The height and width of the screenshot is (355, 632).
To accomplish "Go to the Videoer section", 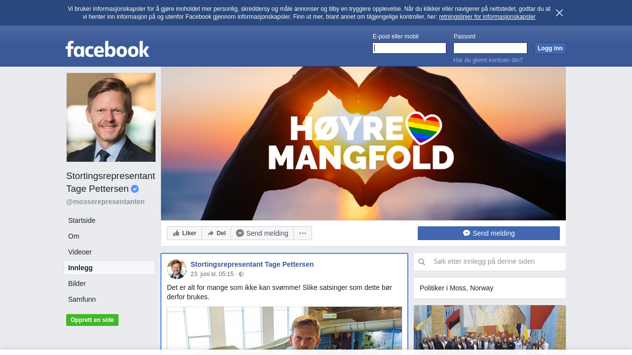I will tap(80, 252).
